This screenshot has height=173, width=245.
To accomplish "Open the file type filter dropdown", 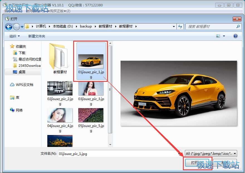I will coord(211,153).
